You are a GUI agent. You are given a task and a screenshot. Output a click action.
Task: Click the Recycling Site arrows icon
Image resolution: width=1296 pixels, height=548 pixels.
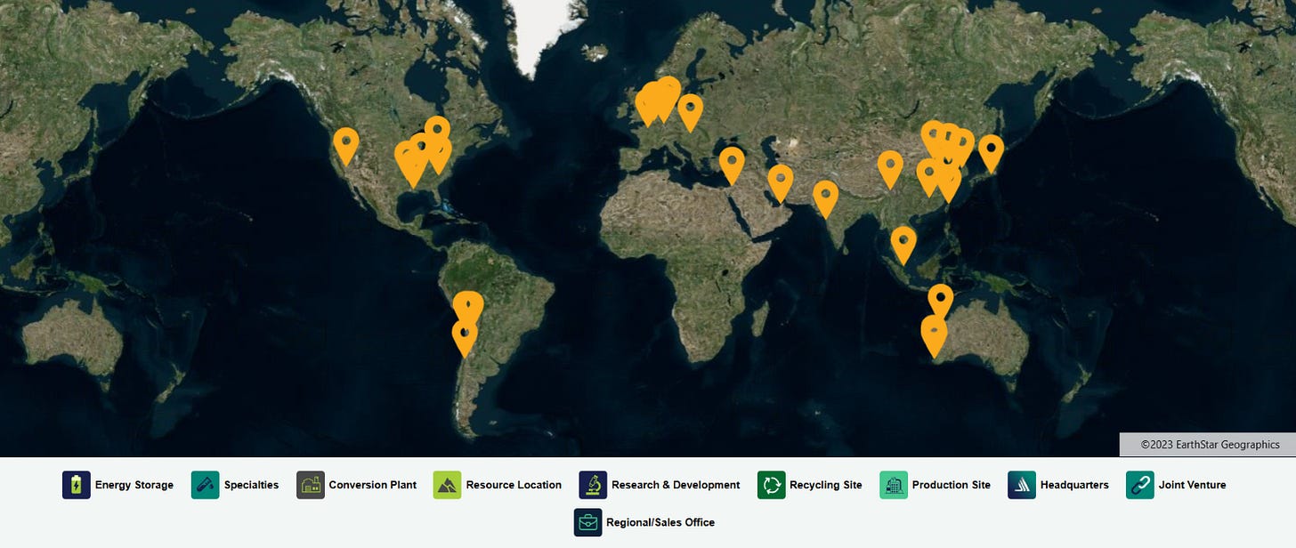(x=772, y=485)
